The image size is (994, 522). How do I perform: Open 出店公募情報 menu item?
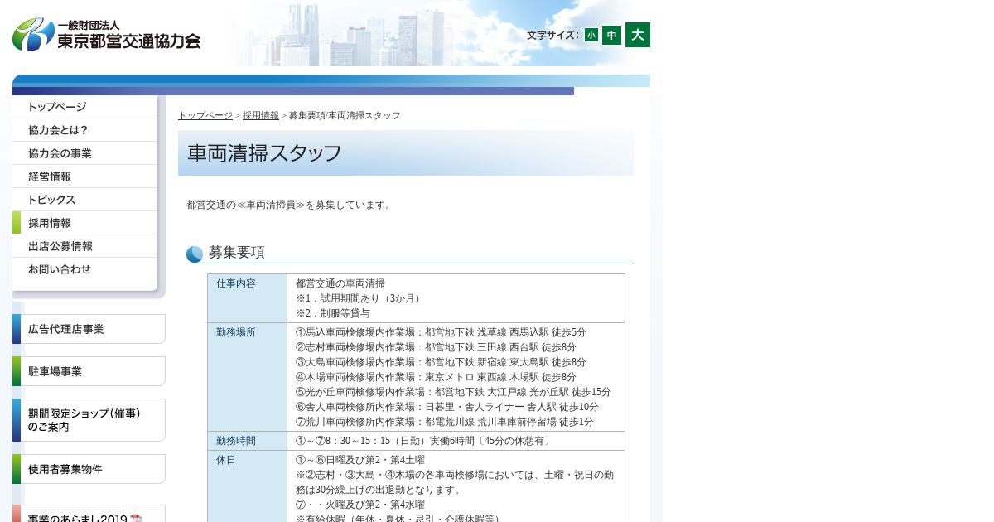[84, 246]
